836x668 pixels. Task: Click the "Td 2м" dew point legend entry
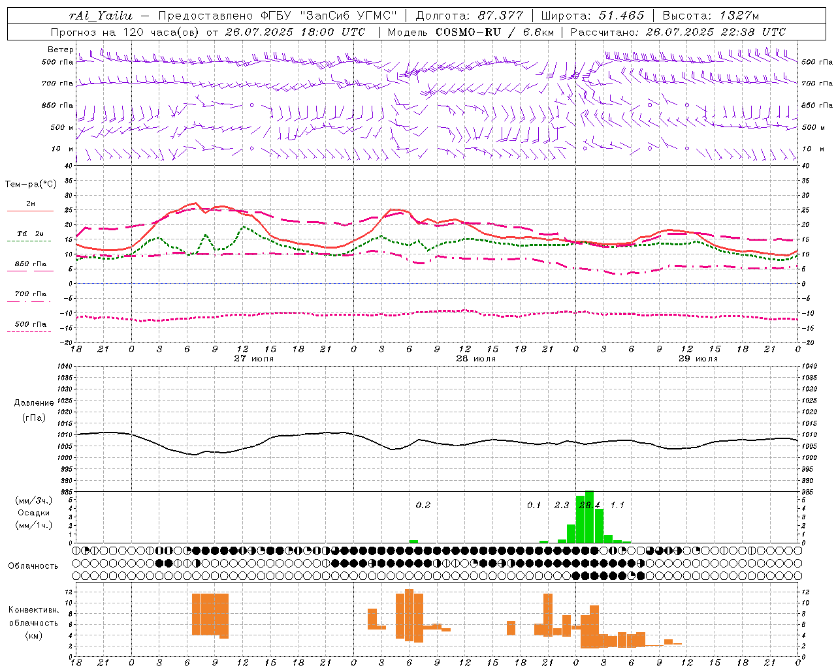31,234
